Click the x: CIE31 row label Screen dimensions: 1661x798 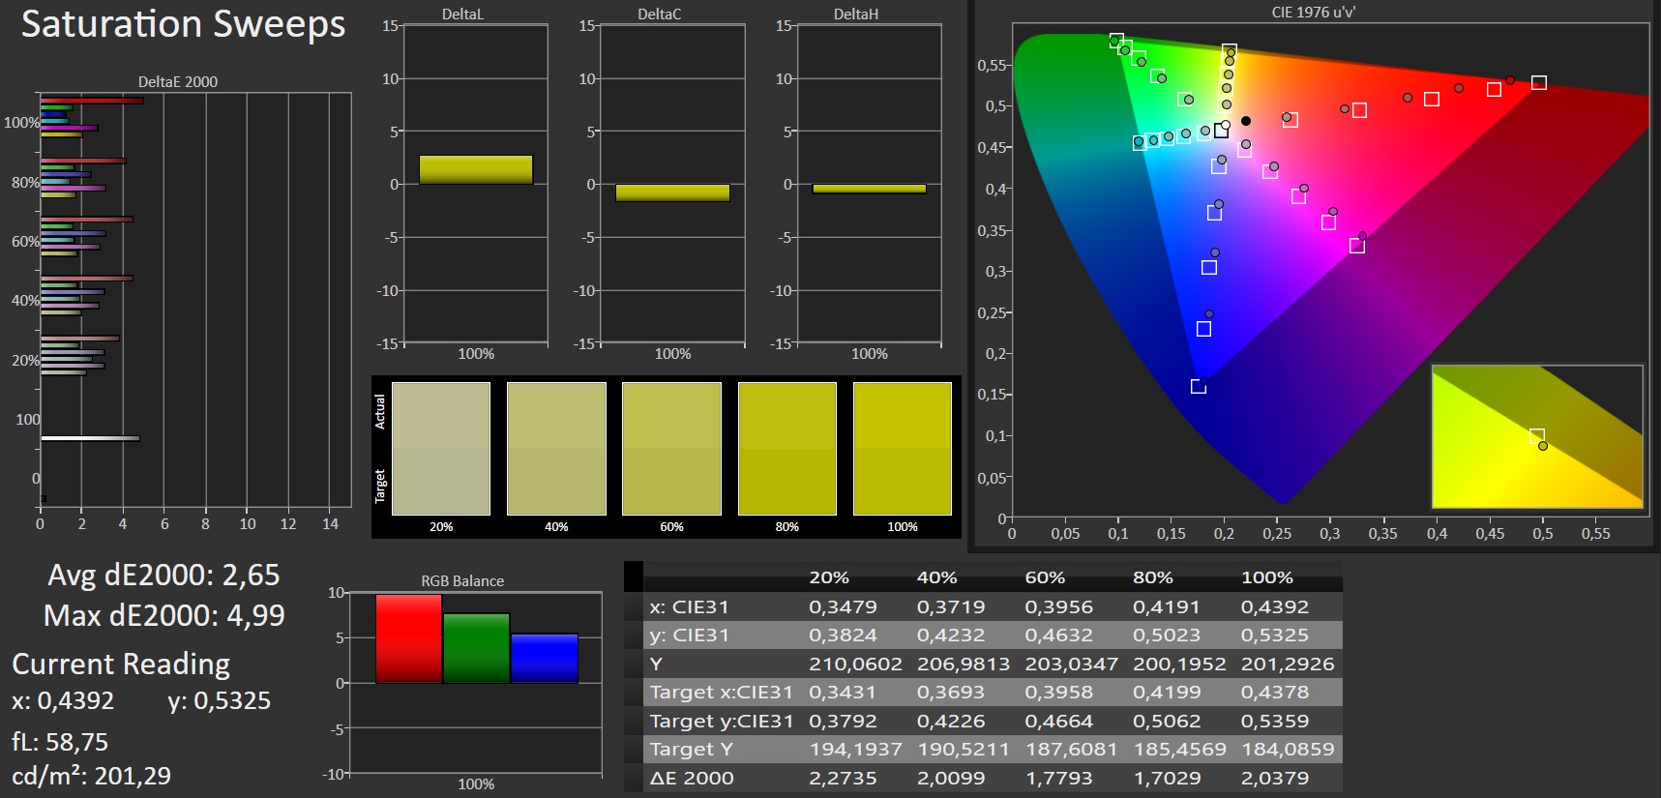point(689,607)
